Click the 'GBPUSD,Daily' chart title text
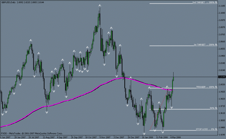 [x=8, y=2]
